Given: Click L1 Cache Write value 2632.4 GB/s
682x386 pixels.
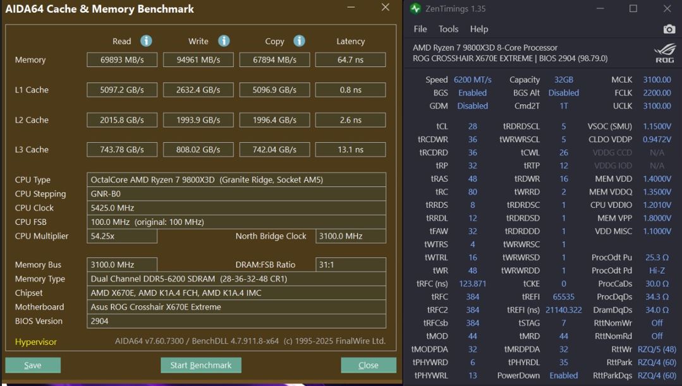Looking at the screenshot, I should pos(198,90).
